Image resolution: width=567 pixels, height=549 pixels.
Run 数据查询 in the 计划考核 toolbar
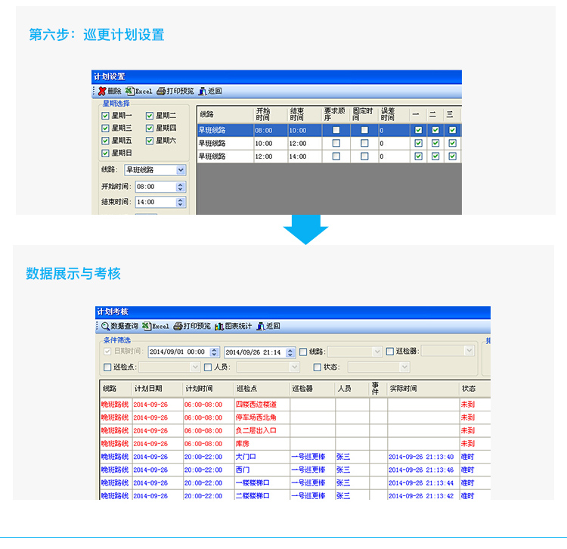click(x=119, y=326)
